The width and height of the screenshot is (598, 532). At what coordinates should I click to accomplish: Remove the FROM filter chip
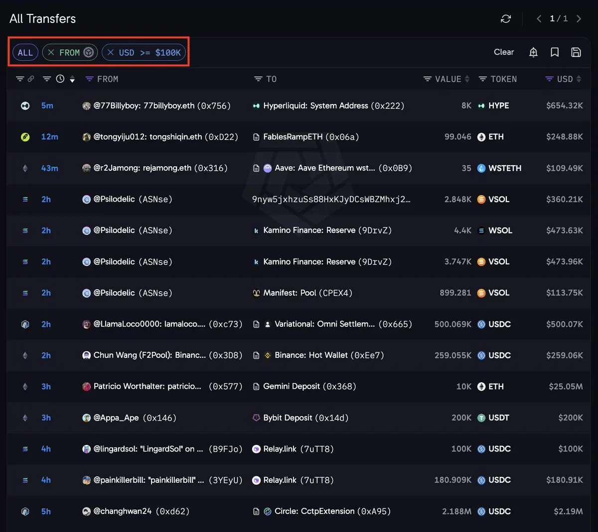(x=51, y=52)
